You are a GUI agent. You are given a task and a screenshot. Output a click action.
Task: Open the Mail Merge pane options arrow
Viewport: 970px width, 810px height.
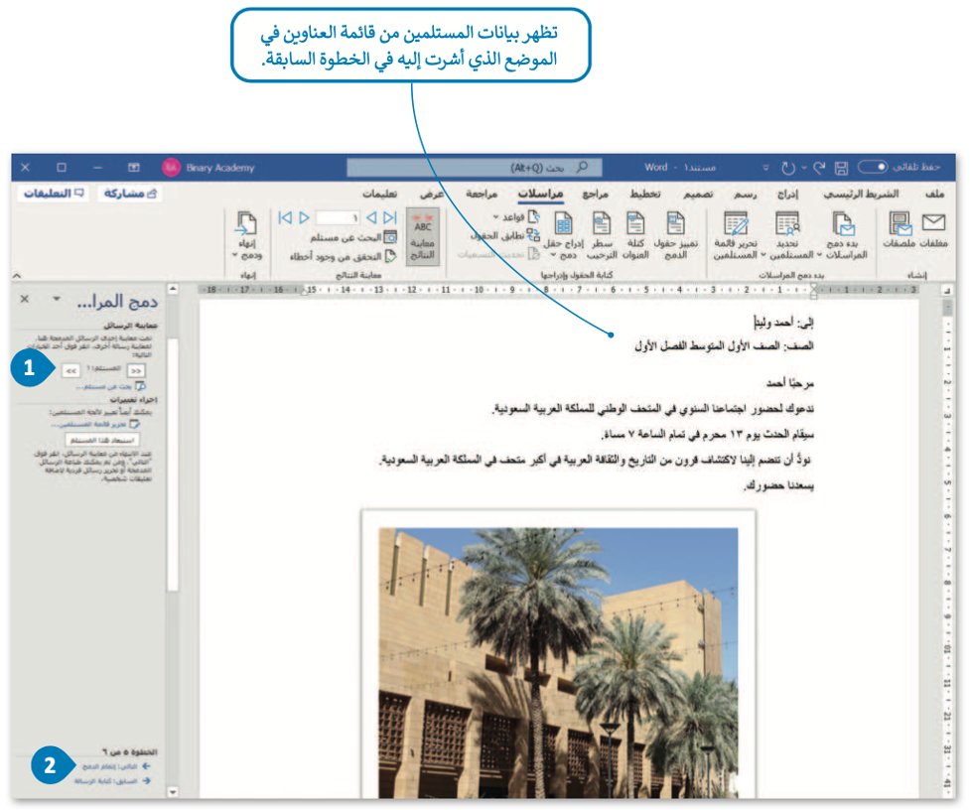tap(57, 299)
